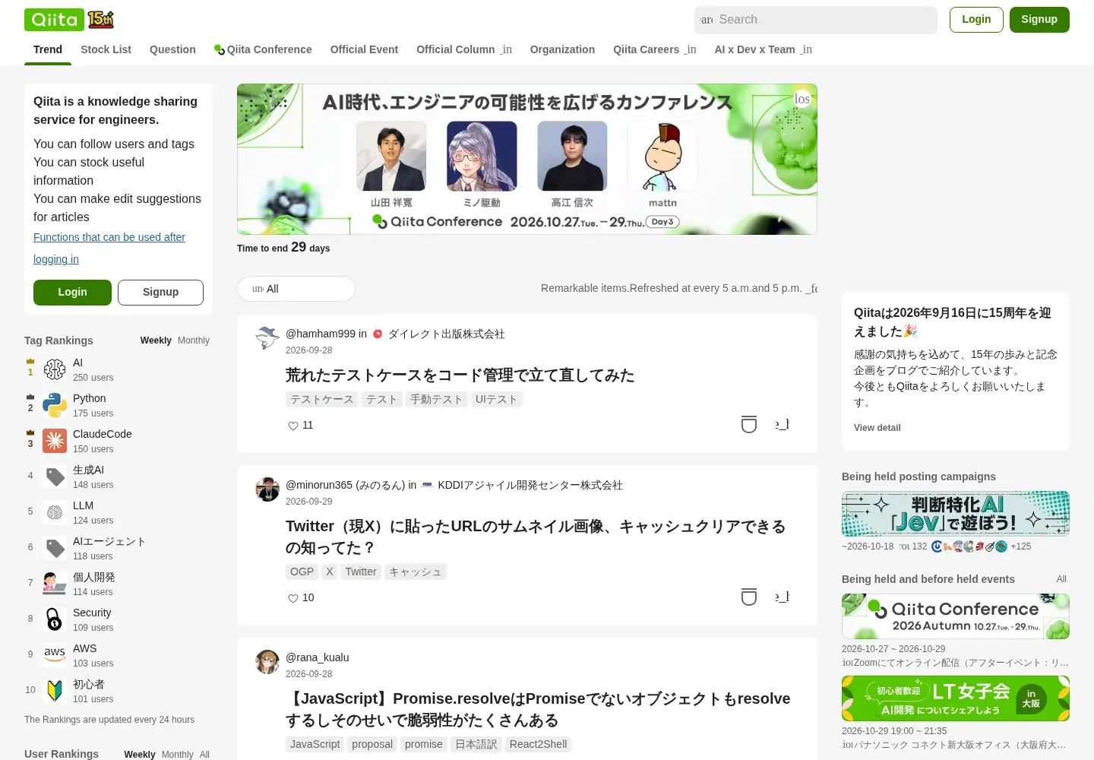Screen dimensions: 1094x760
Task: Open ダイレクト出版株式会社 organization link
Action: tap(447, 334)
